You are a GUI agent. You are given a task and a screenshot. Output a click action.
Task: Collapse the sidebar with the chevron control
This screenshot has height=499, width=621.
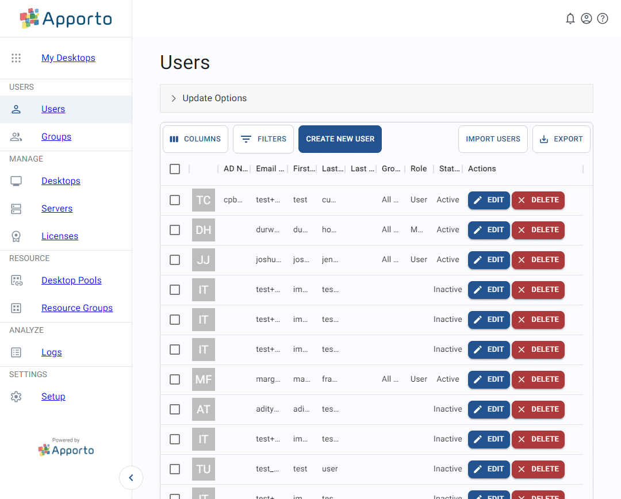click(131, 478)
